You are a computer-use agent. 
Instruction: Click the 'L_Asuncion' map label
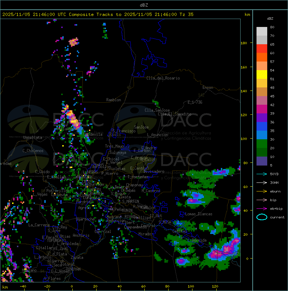[157, 135]
